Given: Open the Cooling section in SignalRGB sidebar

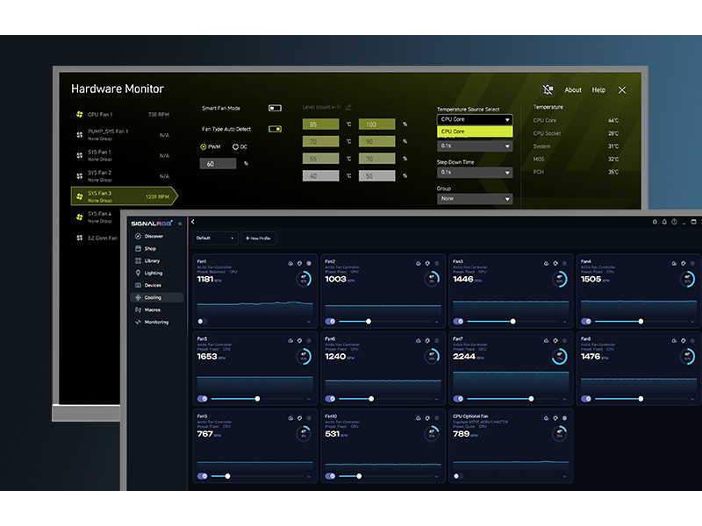Looking at the screenshot, I should click(x=157, y=297).
